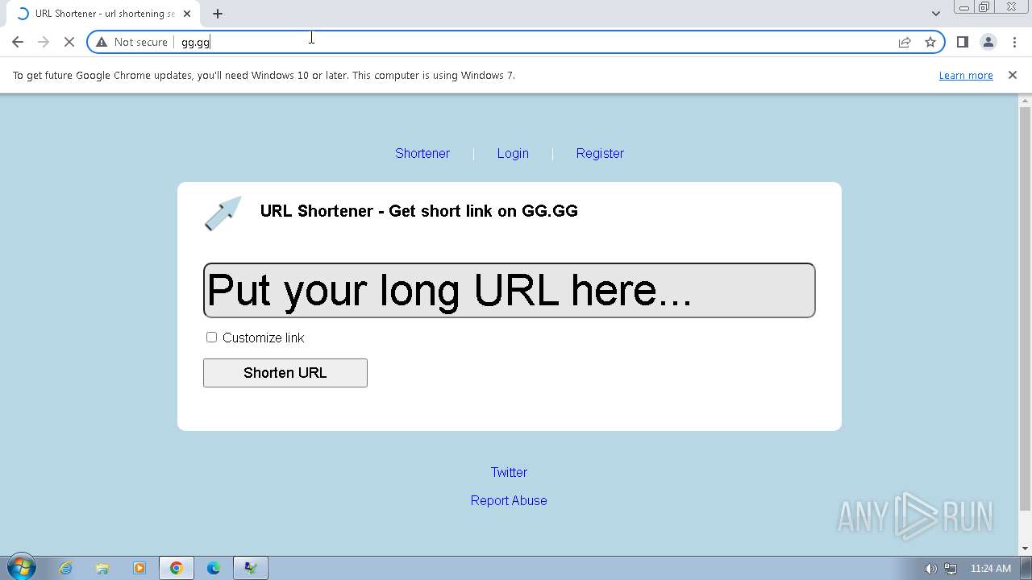
Task: Click the browser Forward arrow
Action: click(44, 42)
